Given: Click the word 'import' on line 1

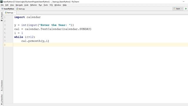Looking at the screenshot, I should 20,17.
